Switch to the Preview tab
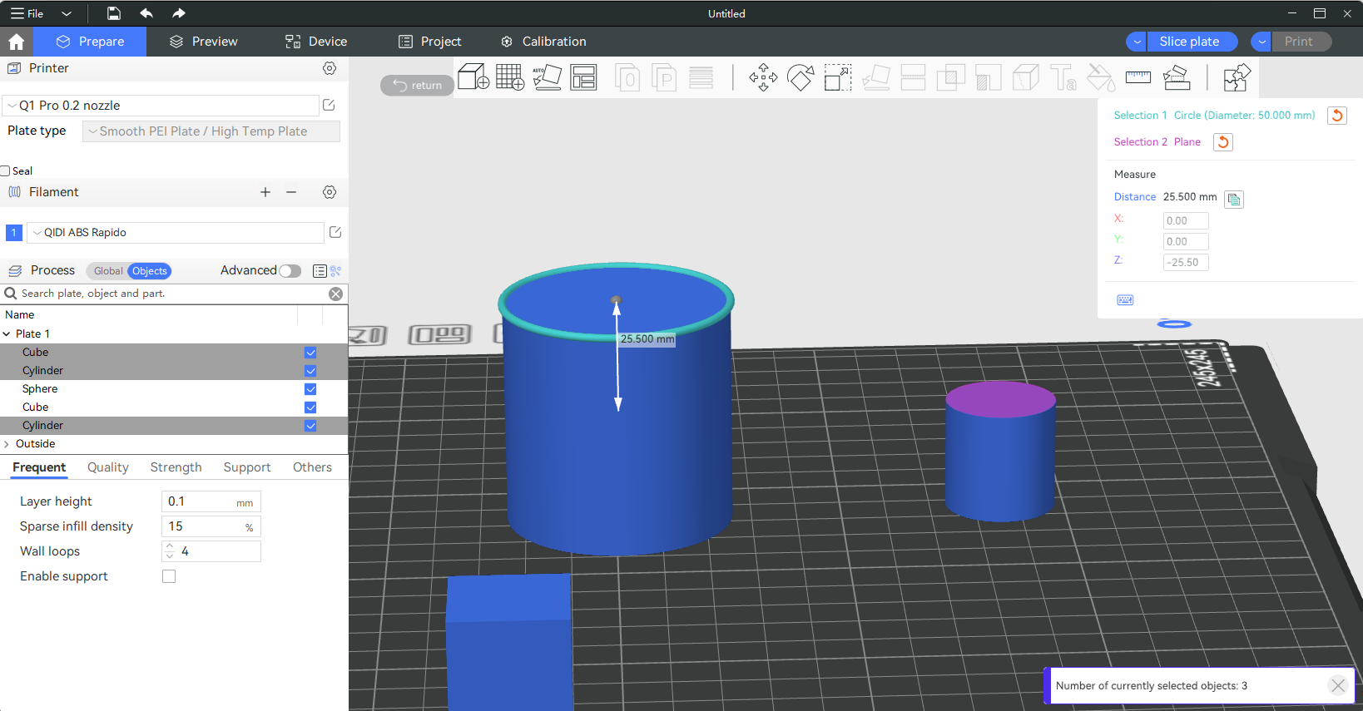This screenshot has height=711, width=1363. [x=204, y=42]
